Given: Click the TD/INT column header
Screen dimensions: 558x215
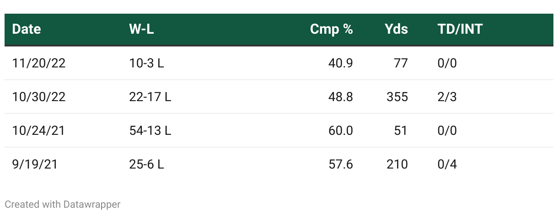Looking at the screenshot, I should tap(460, 30).
